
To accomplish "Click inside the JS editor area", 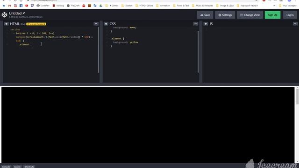I will pos(250,55).
